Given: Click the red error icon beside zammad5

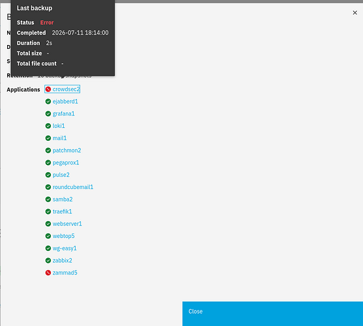Looking at the screenshot, I should pyautogui.click(x=48, y=273).
